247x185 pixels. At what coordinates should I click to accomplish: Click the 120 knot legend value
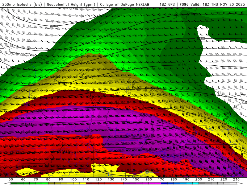pos(98,179)
